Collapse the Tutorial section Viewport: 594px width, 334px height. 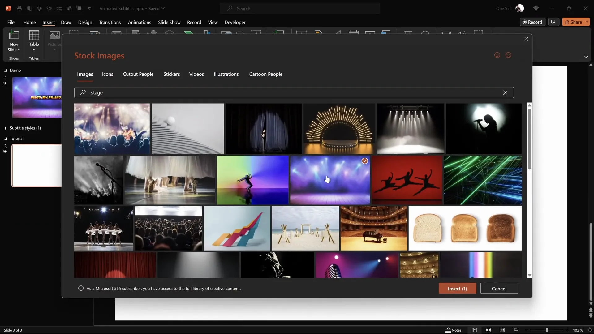coord(6,139)
